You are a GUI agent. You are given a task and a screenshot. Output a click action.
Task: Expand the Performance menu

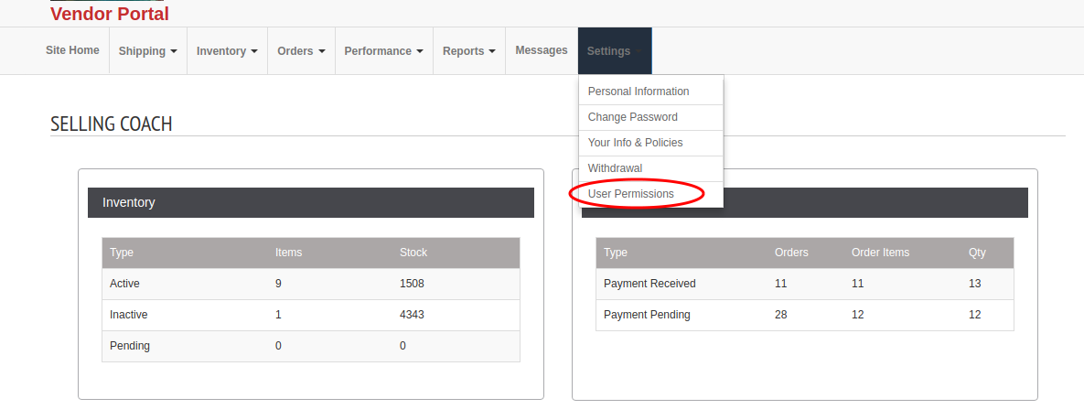coord(384,51)
